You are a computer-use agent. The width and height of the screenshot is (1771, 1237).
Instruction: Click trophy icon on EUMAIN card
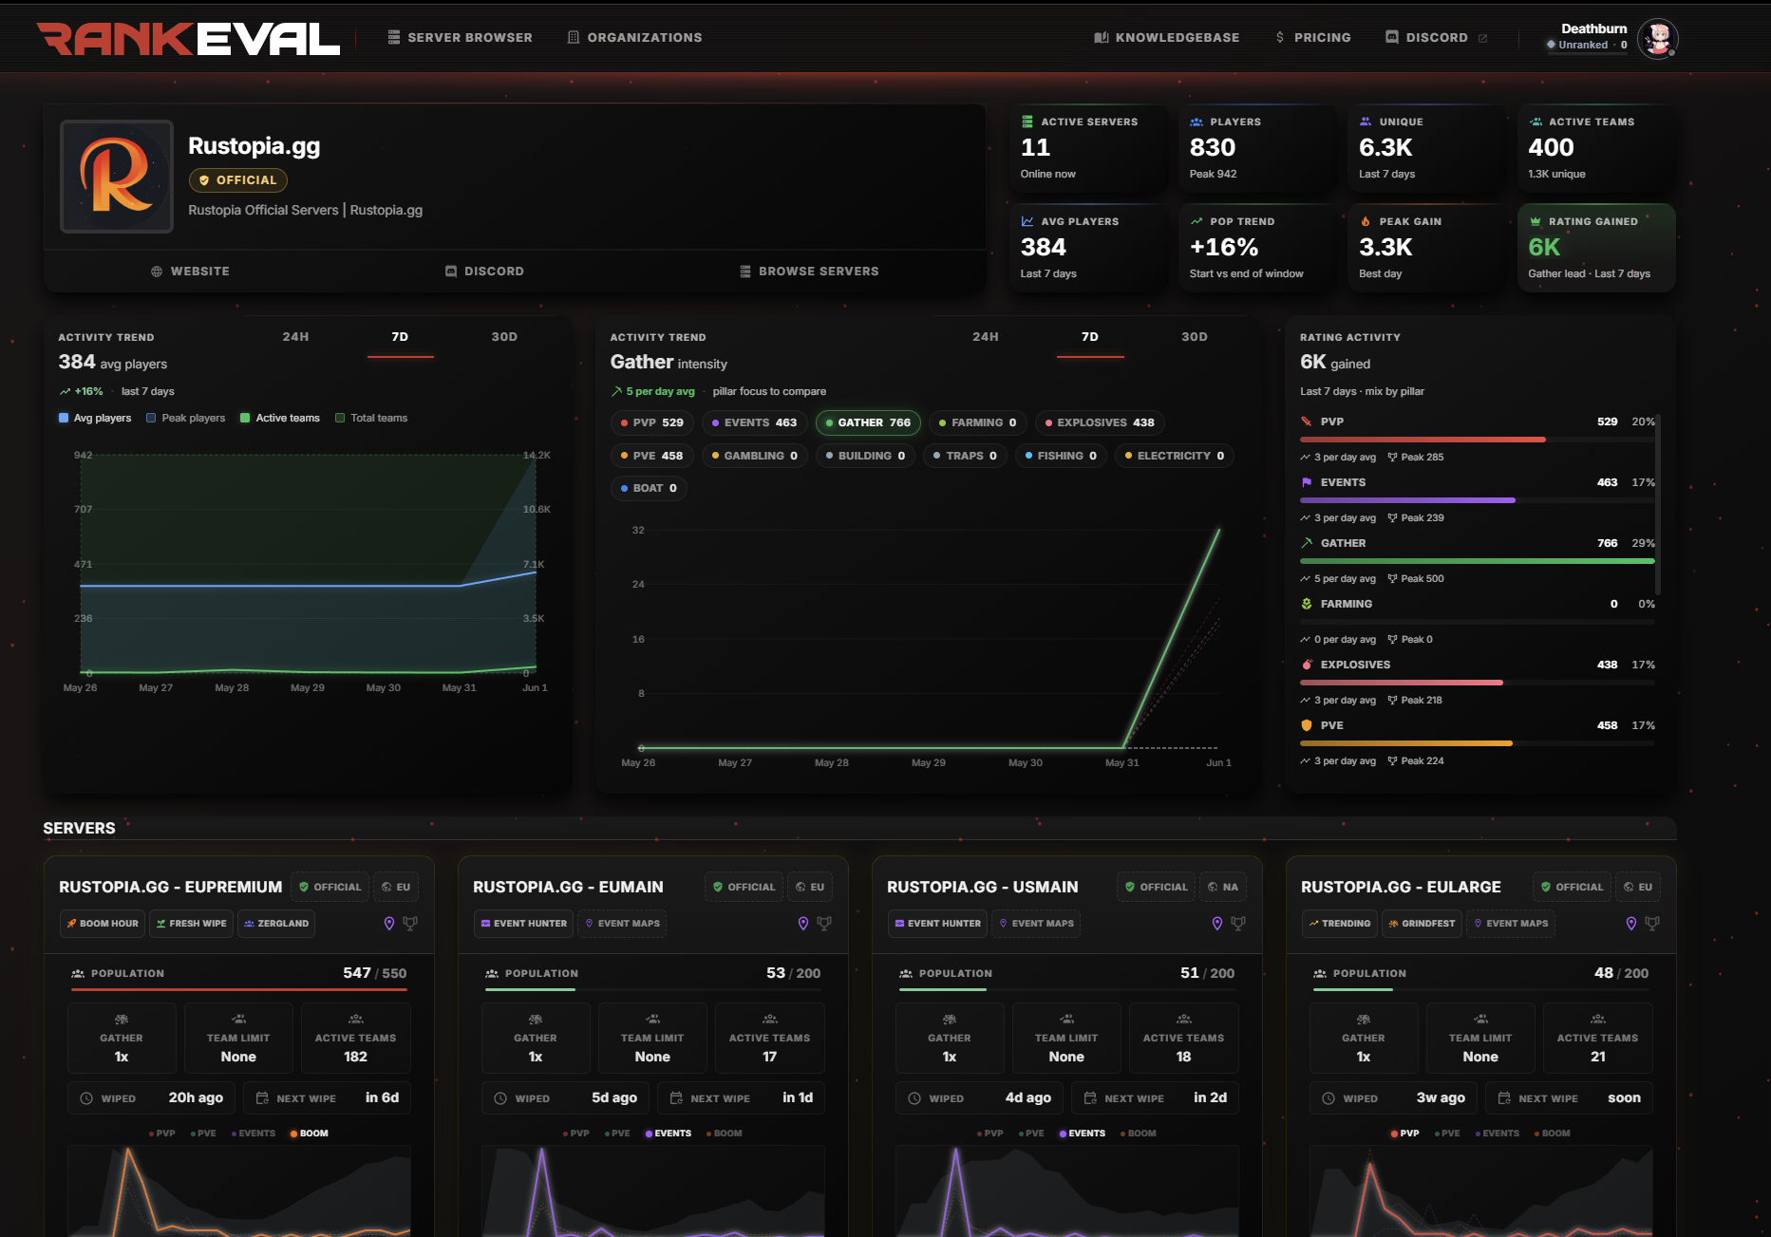coord(824,924)
